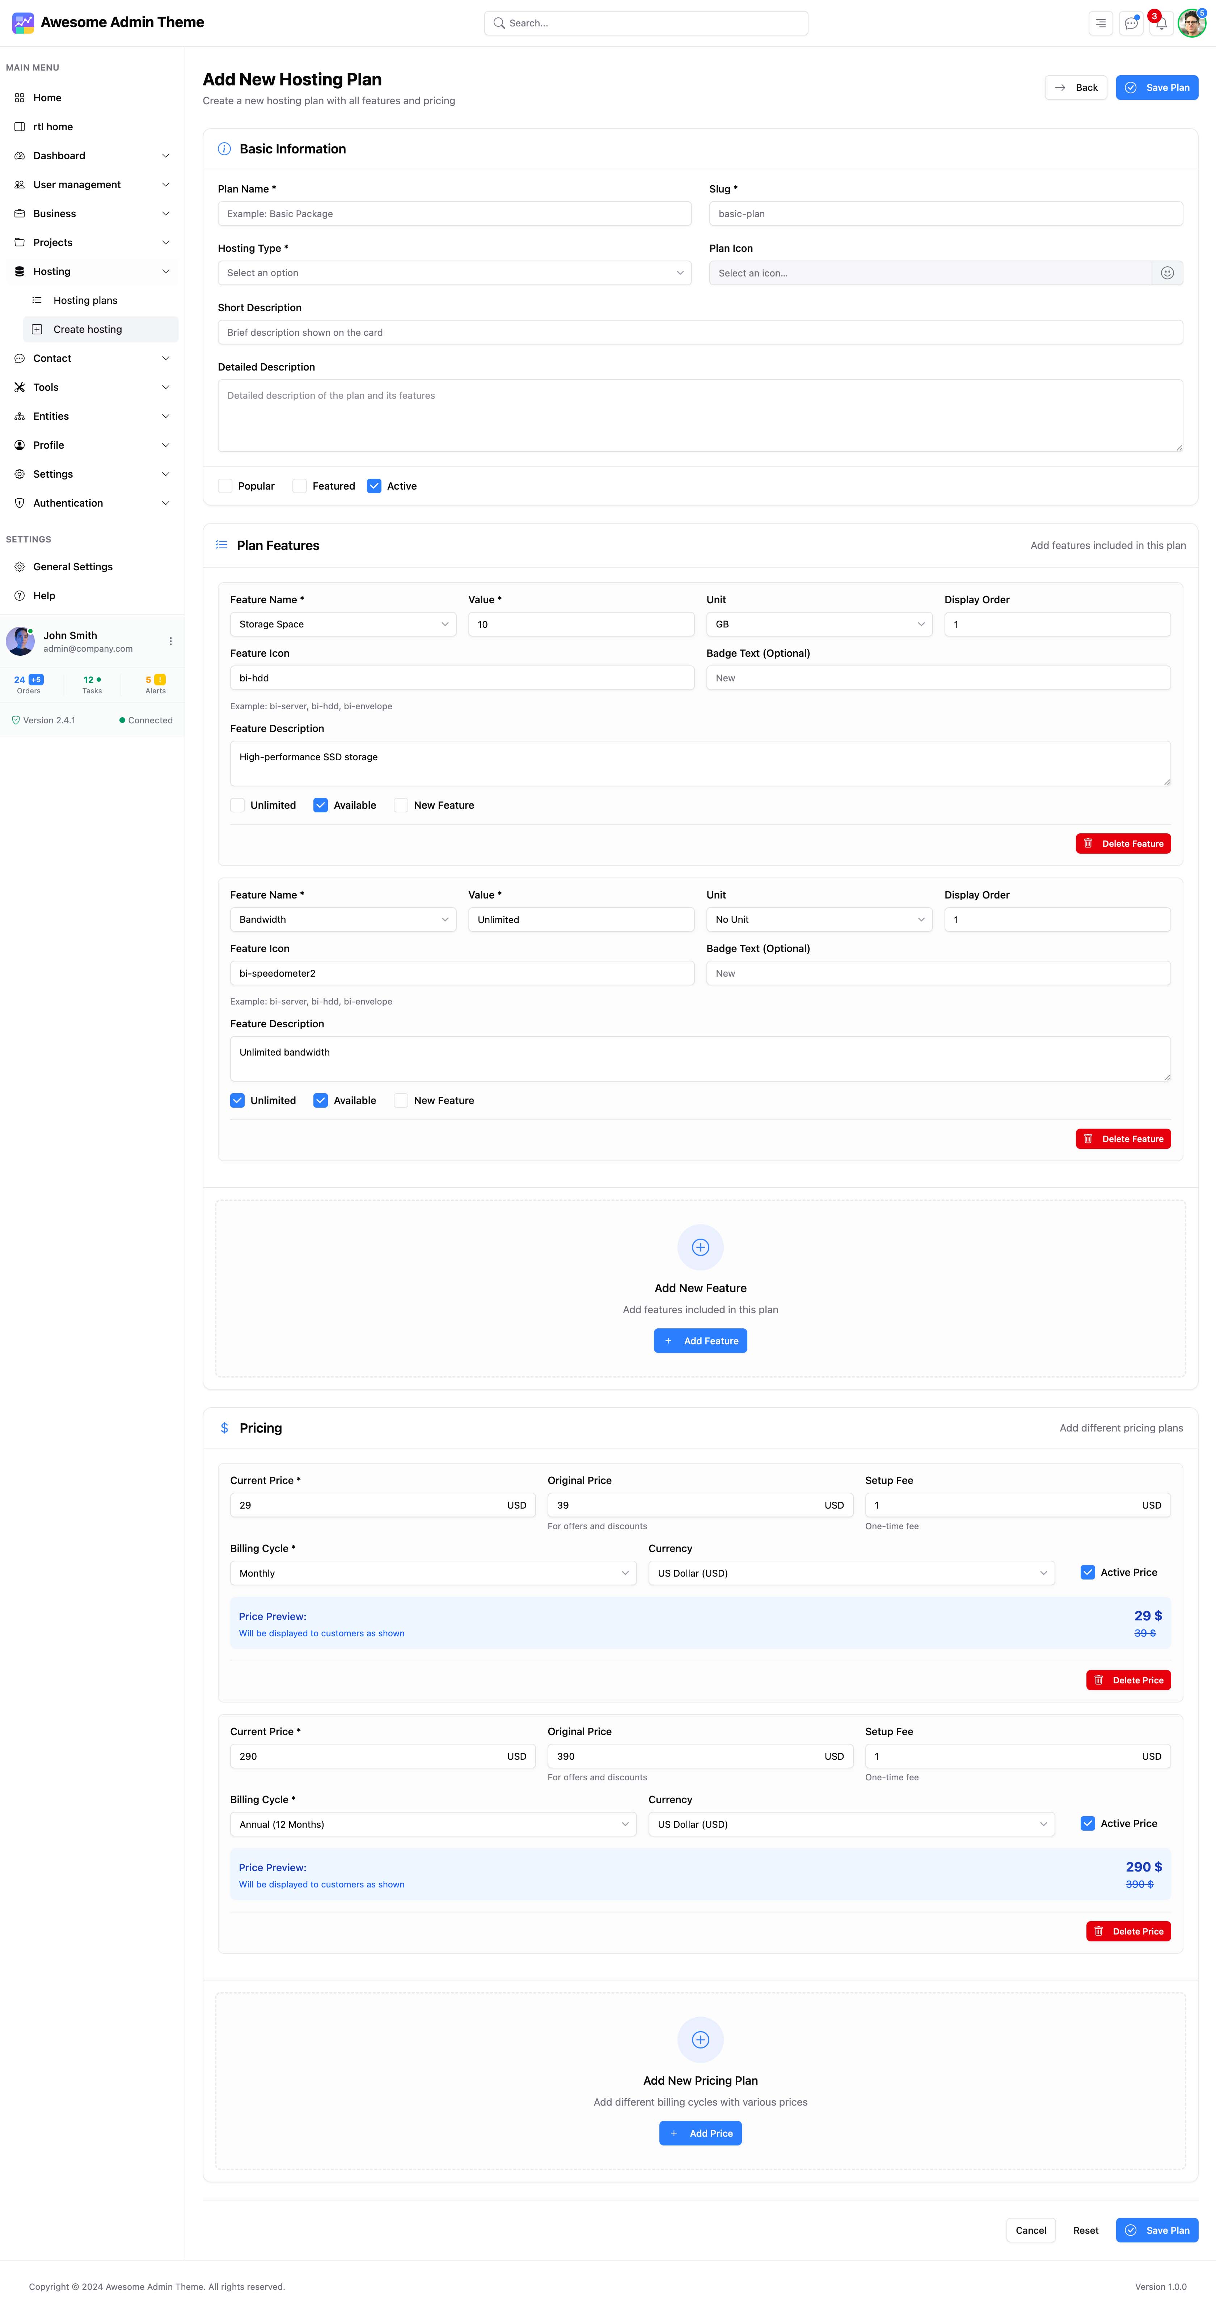This screenshot has height=2313, width=1216.
Task: Click the Reset button
Action: pyautogui.click(x=1086, y=2230)
